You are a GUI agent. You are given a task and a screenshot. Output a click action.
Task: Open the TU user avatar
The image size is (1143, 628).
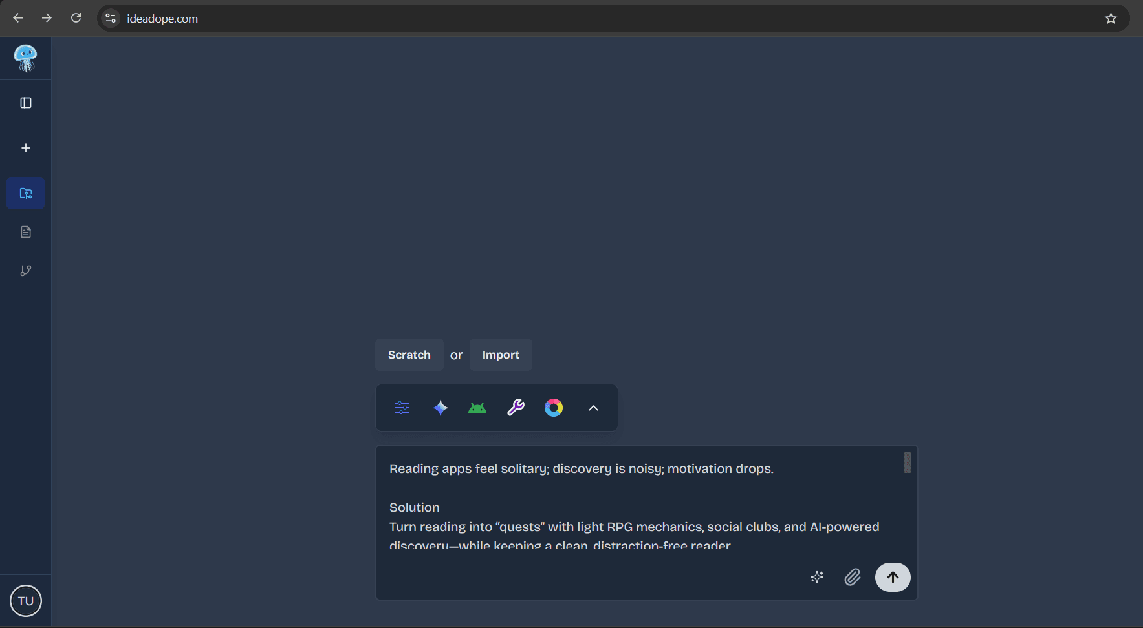coord(25,600)
